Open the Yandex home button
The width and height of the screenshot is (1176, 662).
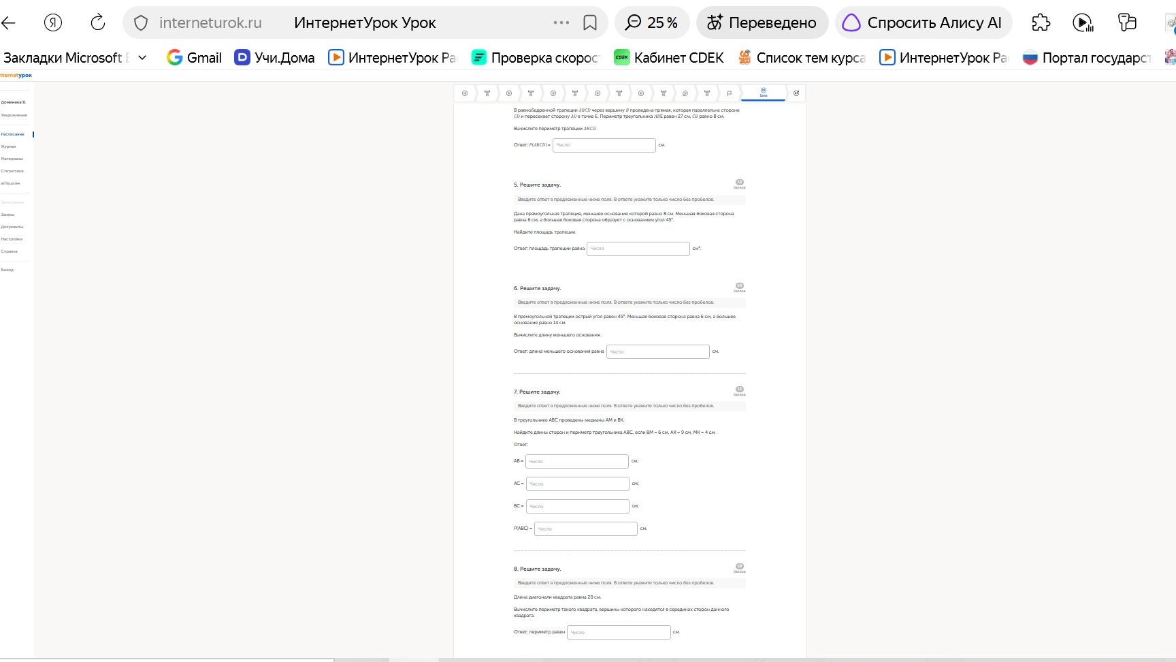click(53, 22)
